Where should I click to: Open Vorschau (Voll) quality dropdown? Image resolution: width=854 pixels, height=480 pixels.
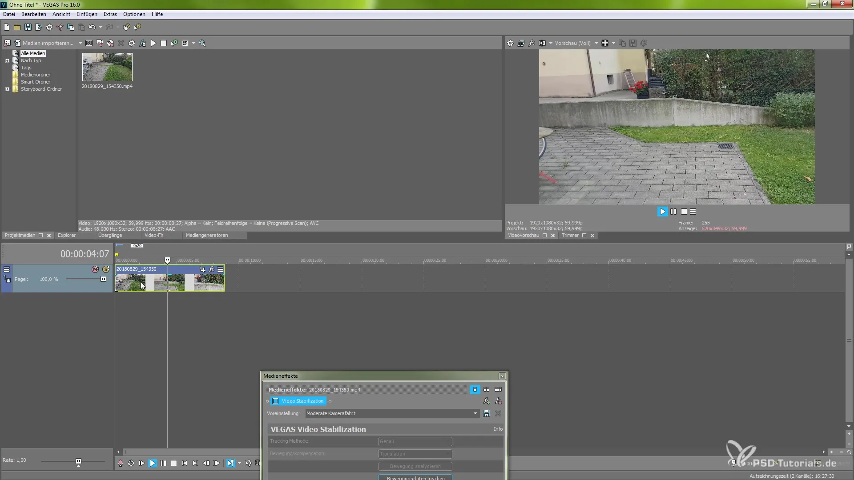pyautogui.click(x=576, y=43)
